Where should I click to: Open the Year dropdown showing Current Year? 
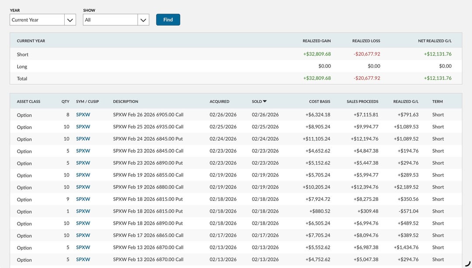pyautogui.click(x=43, y=20)
